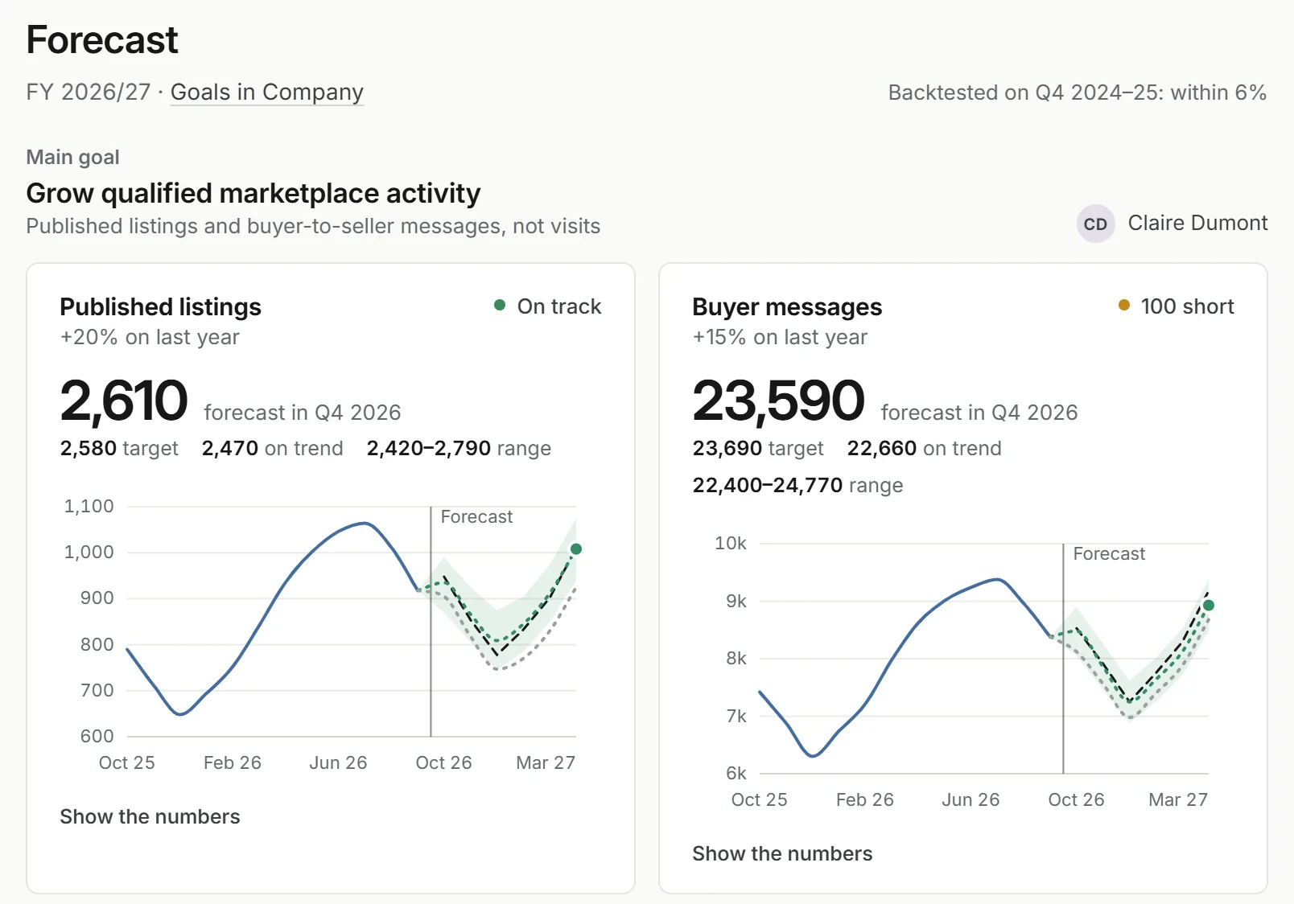Screen dimensions: 1294x904
Task: Click the +20% on last year subtitle
Action: click(x=150, y=337)
